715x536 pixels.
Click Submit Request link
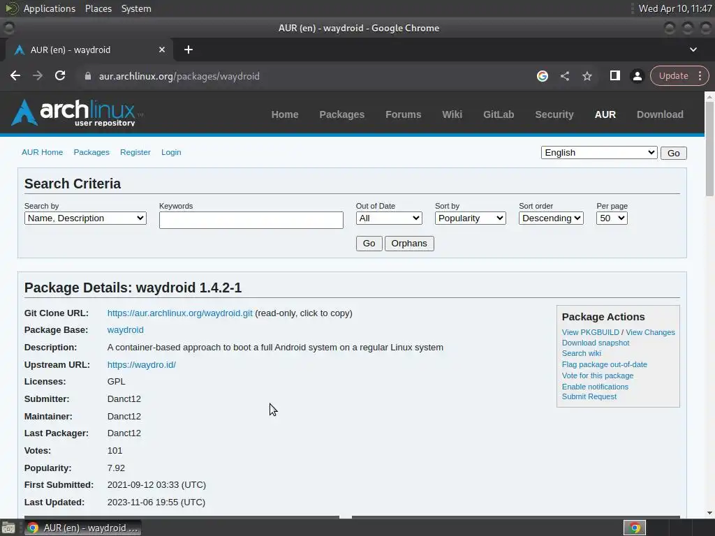coord(589,396)
